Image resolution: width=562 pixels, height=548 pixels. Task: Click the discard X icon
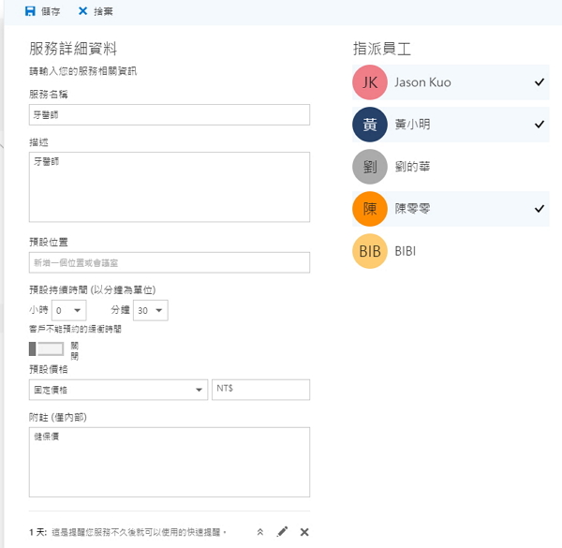click(x=83, y=11)
